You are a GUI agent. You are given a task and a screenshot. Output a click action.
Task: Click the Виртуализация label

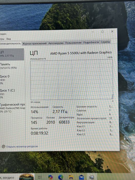tap(86, 122)
